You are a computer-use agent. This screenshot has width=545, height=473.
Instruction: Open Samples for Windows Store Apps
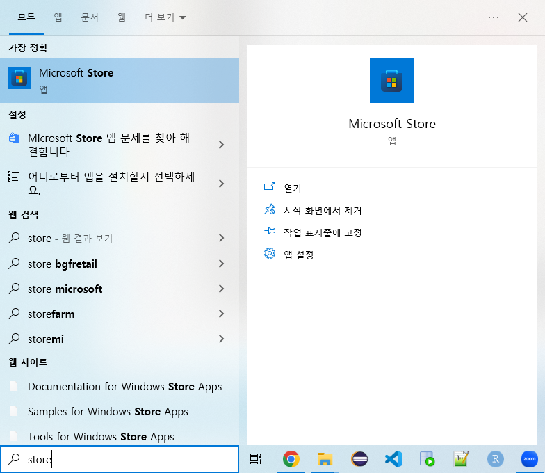108,412
